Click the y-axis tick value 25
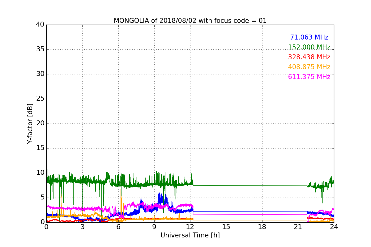371x247 pixels. click(x=40, y=99)
